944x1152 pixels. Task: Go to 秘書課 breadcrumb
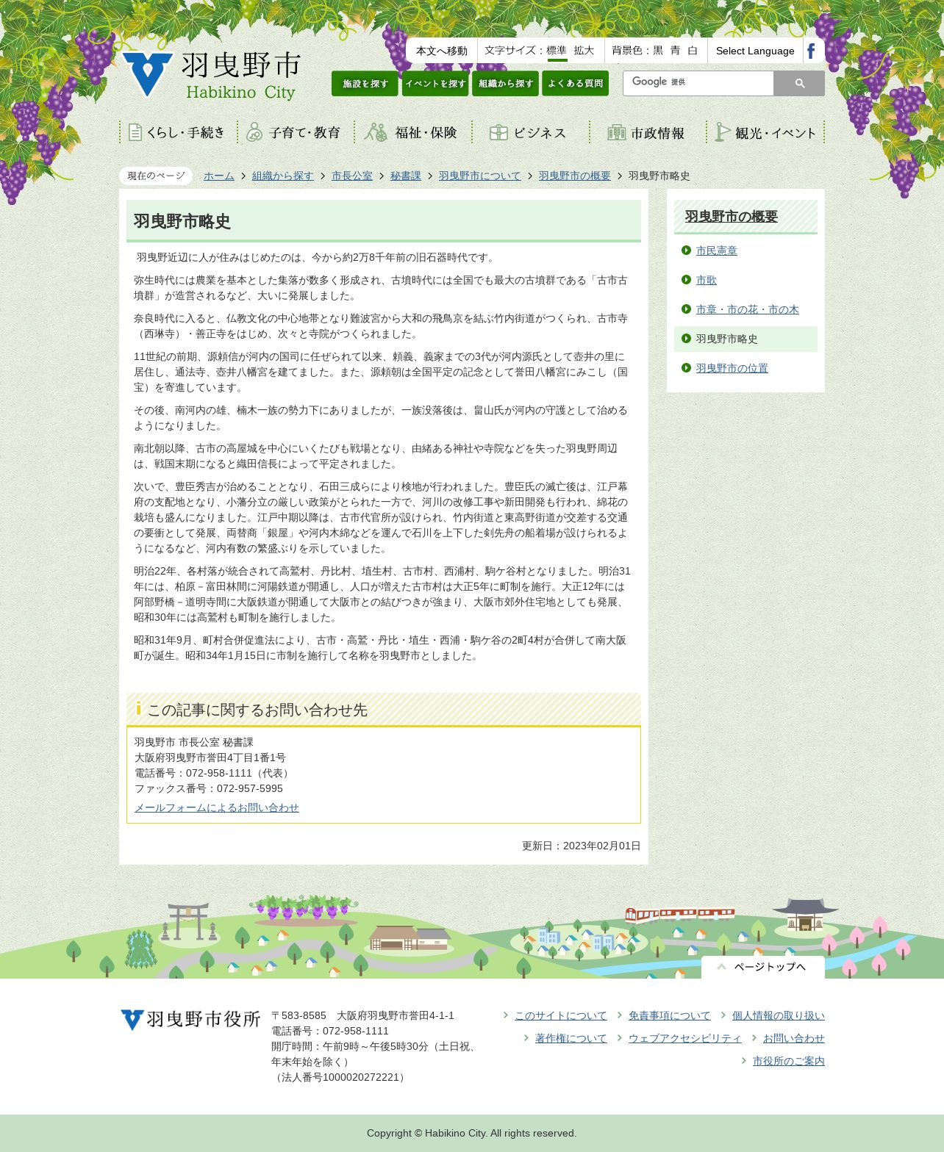[x=406, y=176]
